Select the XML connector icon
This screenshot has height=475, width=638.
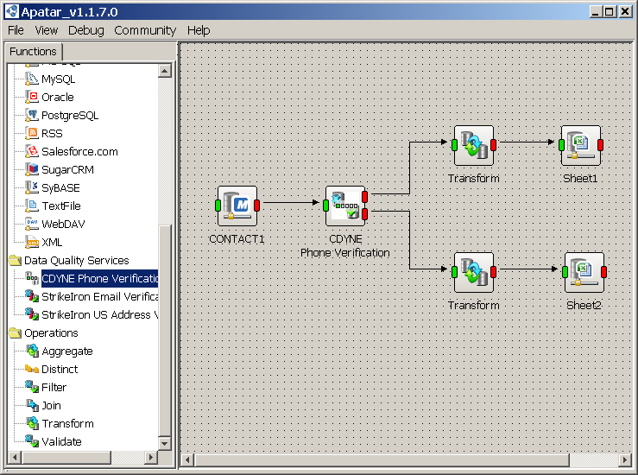coord(32,242)
